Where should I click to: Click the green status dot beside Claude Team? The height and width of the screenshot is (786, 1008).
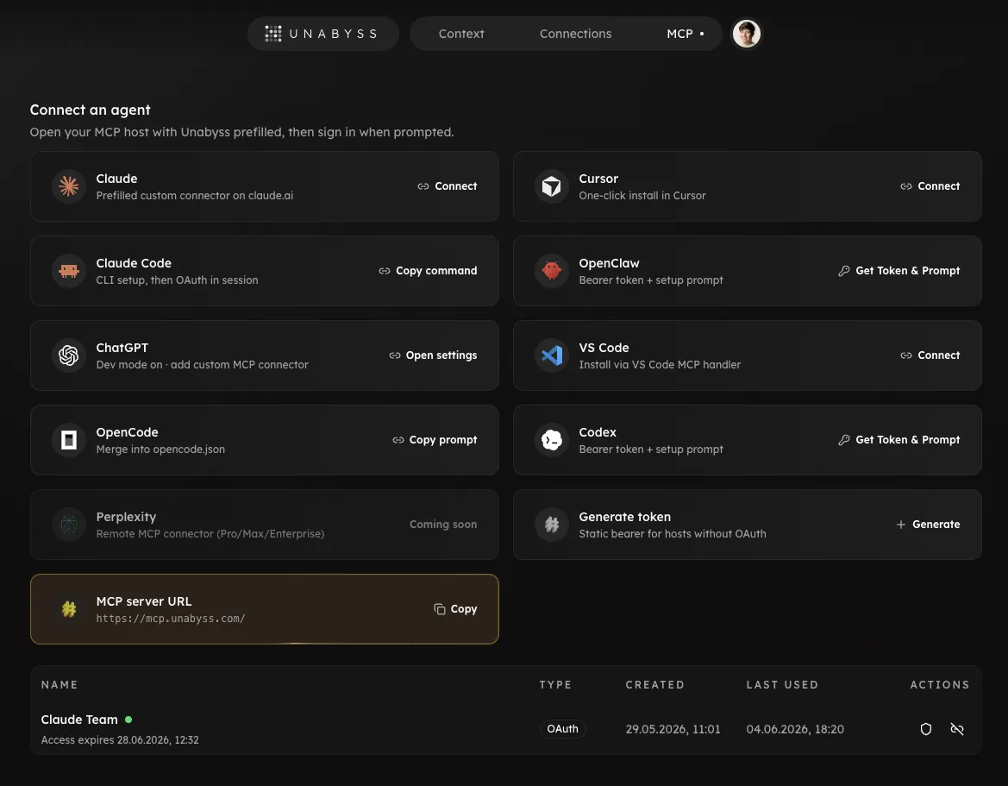click(128, 720)
